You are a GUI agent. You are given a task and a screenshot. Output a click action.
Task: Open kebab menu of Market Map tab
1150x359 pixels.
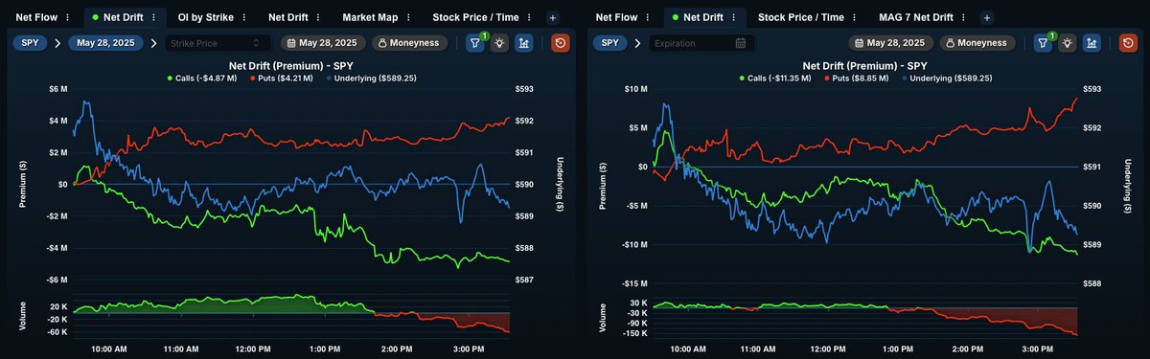[x=408, y=17]
